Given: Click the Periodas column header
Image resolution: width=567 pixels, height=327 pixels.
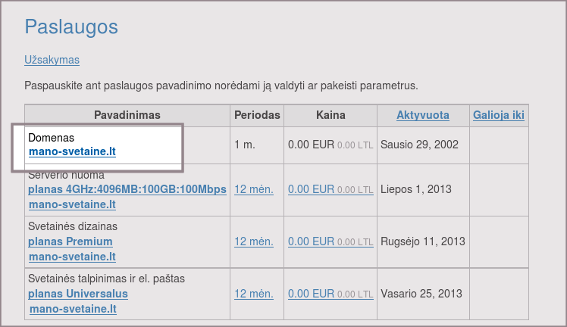Looking at the screenshot, I should [x=257, y=116].
